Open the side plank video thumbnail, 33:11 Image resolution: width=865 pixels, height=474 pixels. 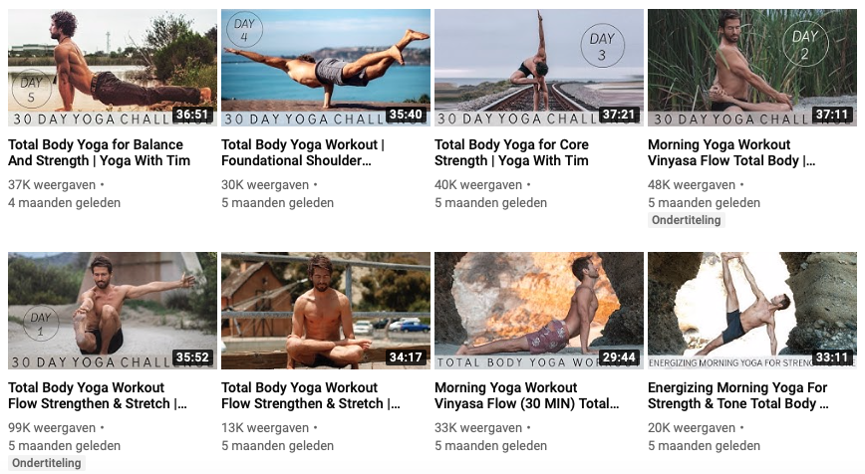pyautogui.click(x=752, y=311)
